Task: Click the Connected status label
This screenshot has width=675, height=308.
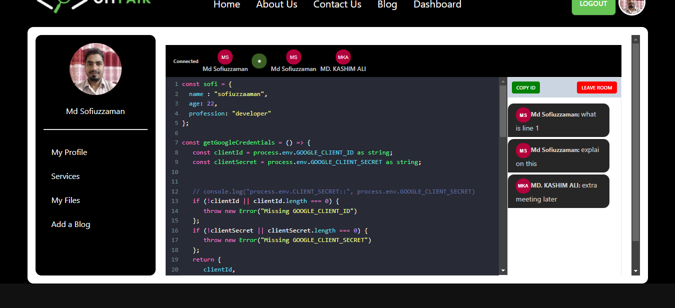Action: pyautogui.click(x=186, y=61)
